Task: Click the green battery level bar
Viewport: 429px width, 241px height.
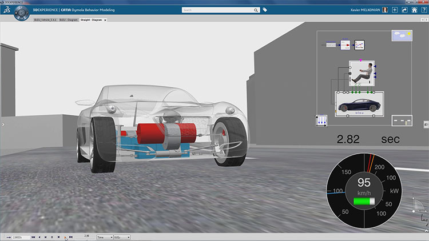Action: (364, 202)
